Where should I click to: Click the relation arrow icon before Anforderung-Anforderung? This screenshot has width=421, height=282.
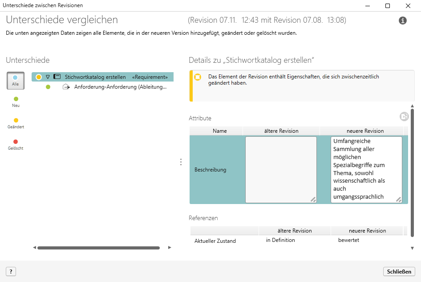(x=66, y=87)
